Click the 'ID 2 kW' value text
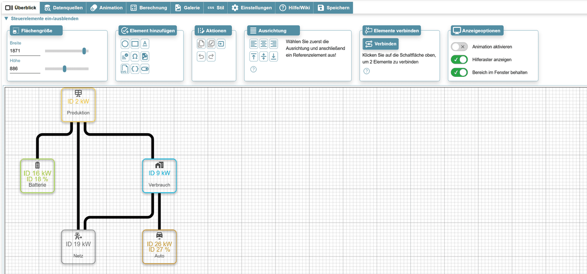Viewport: 587px width, 274px height. [78, 102]
